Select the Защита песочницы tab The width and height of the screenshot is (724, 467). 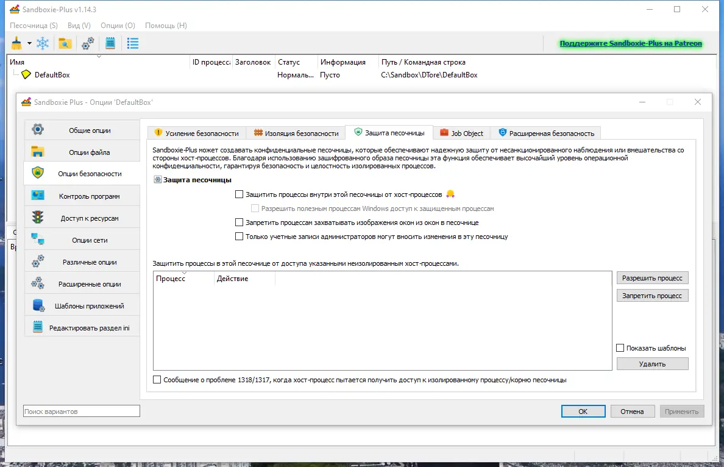tap(389, 132)
